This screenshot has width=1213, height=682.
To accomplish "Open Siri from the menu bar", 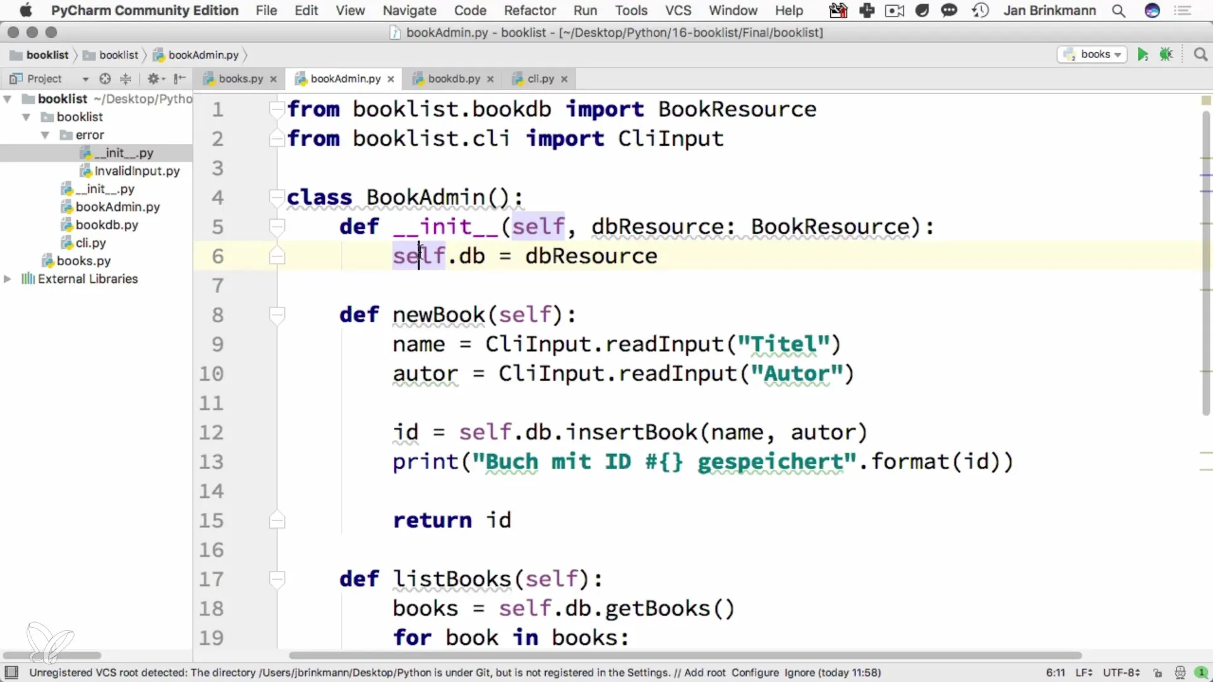I will (1152, 11).
